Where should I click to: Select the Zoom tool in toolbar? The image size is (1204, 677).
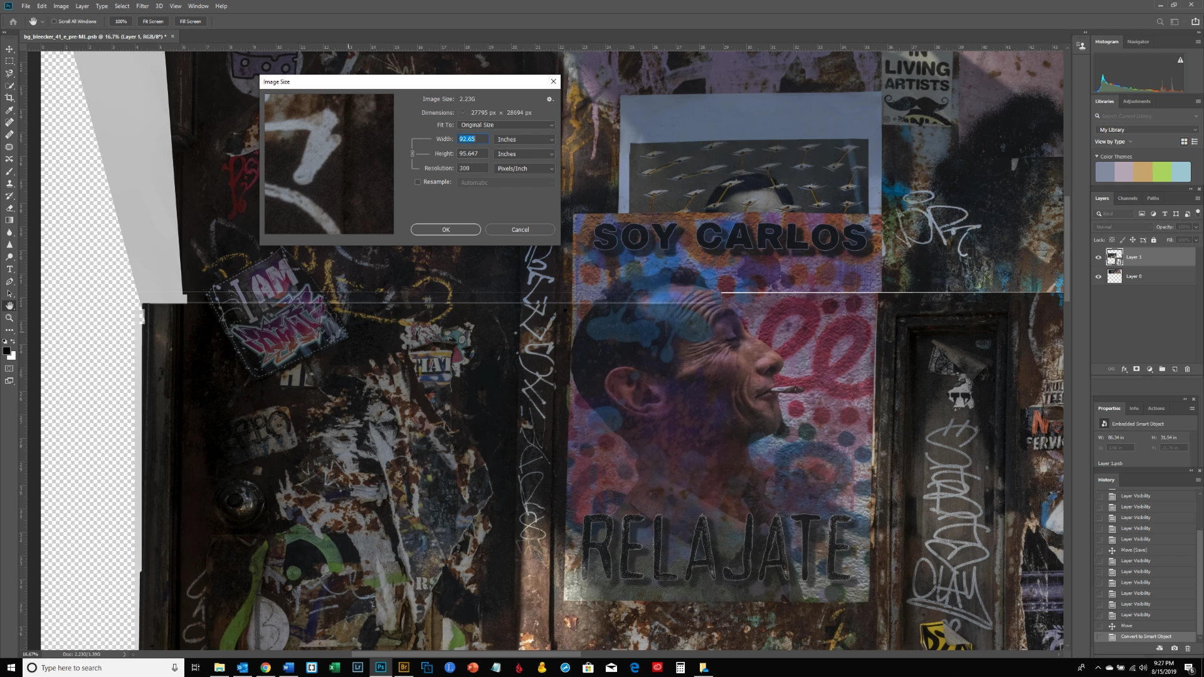(x=9, y=318)
